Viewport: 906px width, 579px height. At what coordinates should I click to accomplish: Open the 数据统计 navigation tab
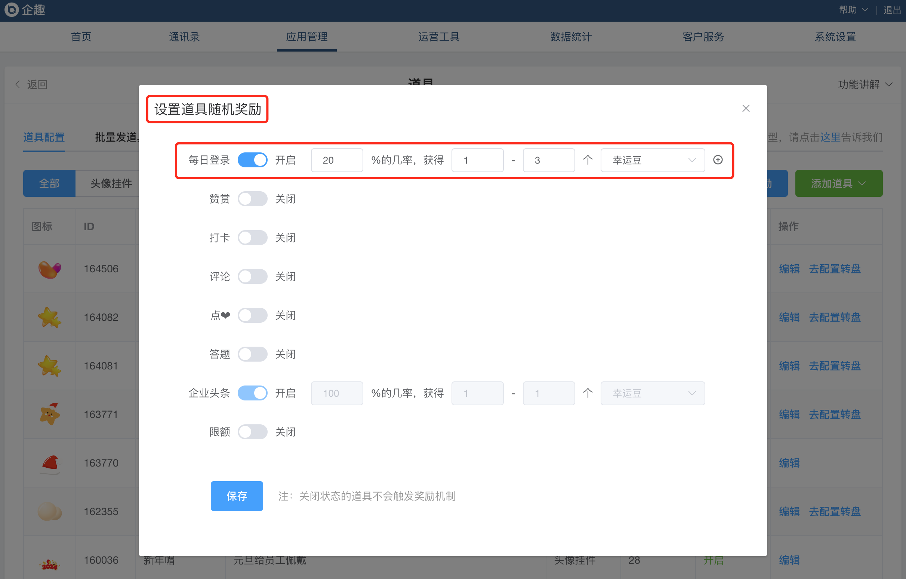(571, 37)
